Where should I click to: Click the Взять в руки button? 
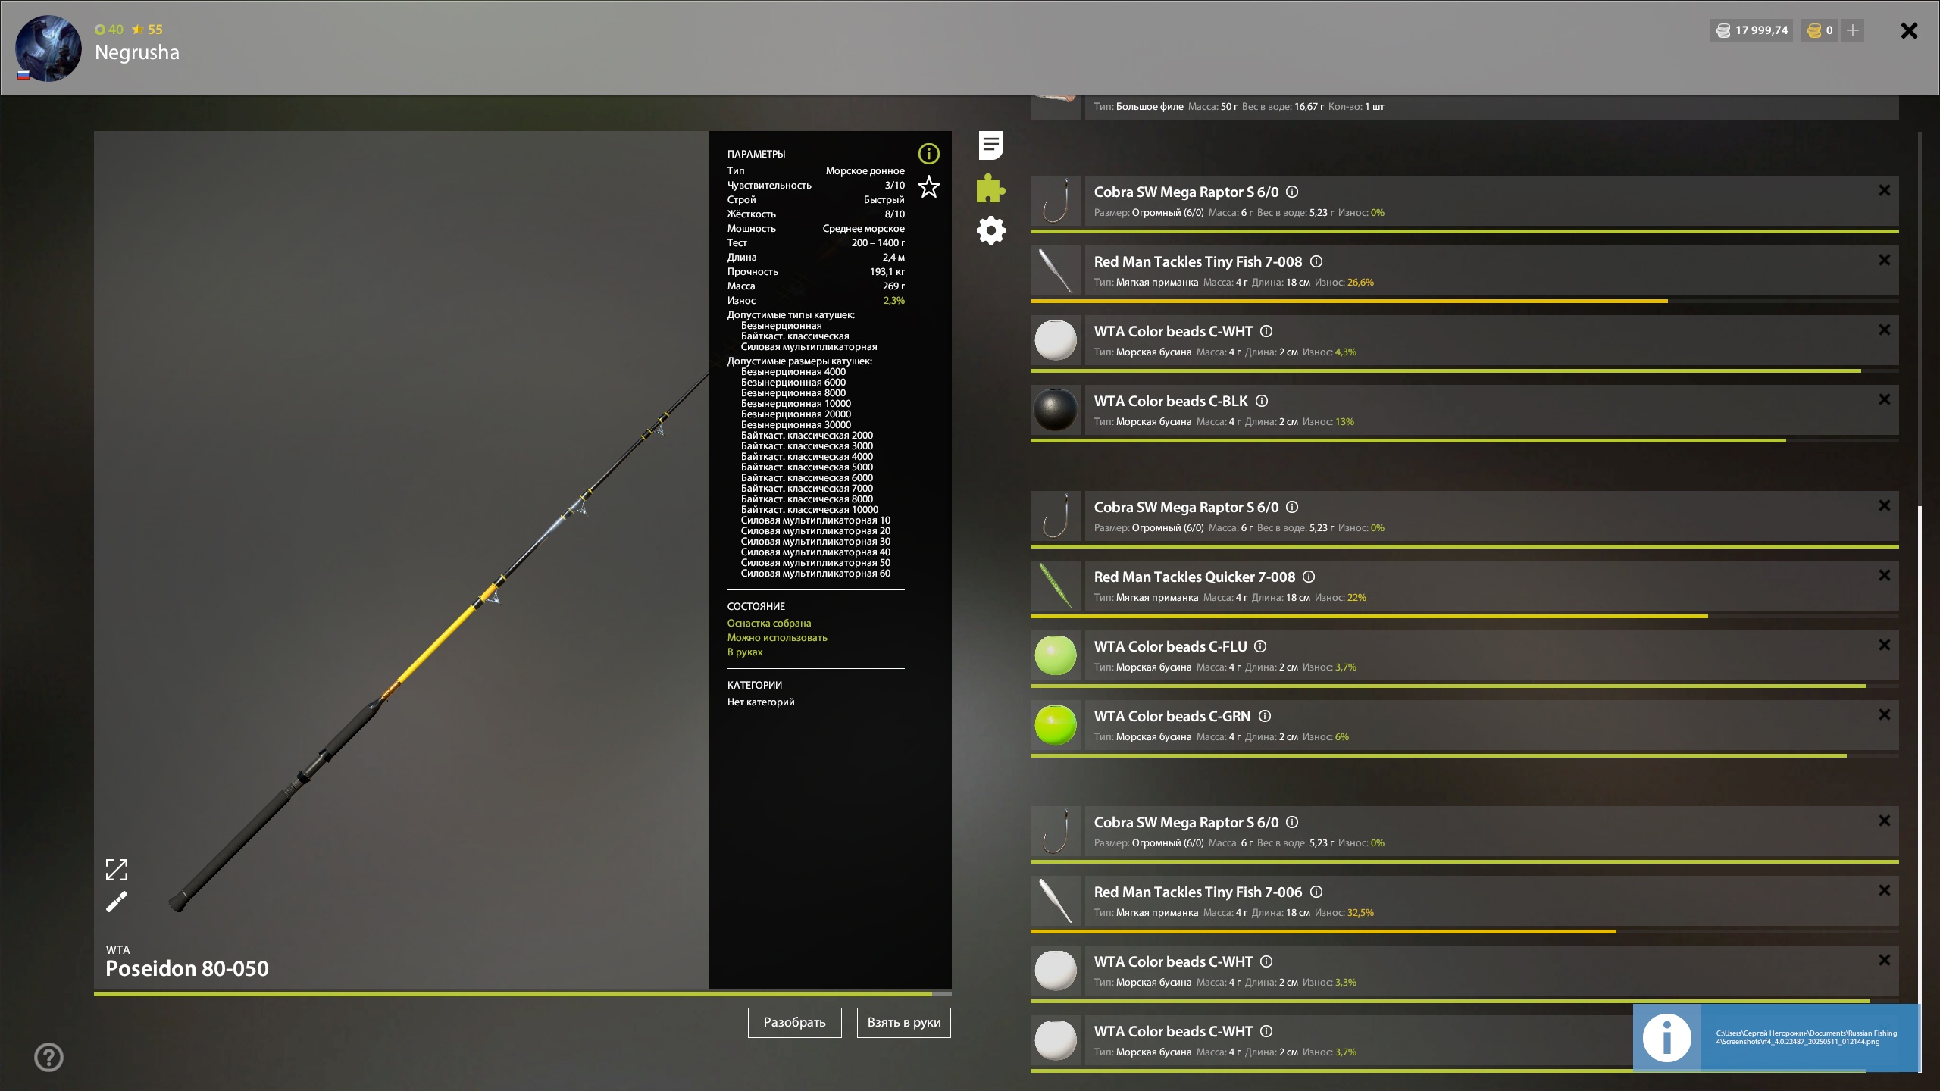click(x=904, y=1022)
